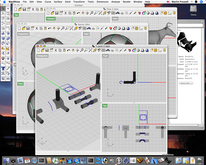Undo last action in T-Joint window
This screenshot has height=165, width=206.
coord(69,50)
